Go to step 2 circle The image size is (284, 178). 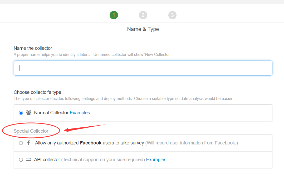(x=143, y=15)
